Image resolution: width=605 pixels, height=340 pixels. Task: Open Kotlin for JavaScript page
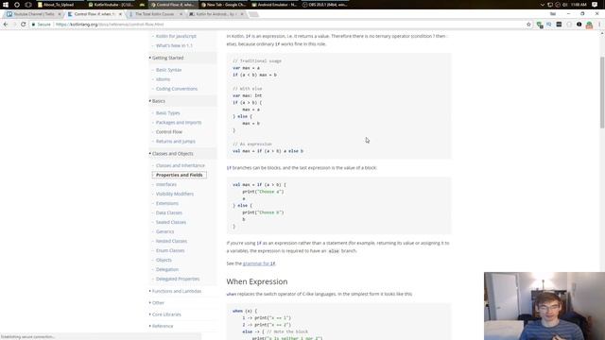click(176, 36)
